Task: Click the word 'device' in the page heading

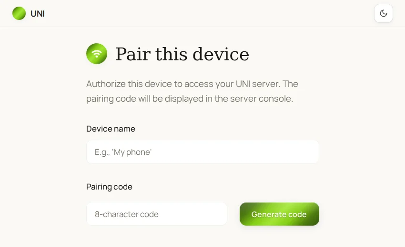Action: pos(221,54)
